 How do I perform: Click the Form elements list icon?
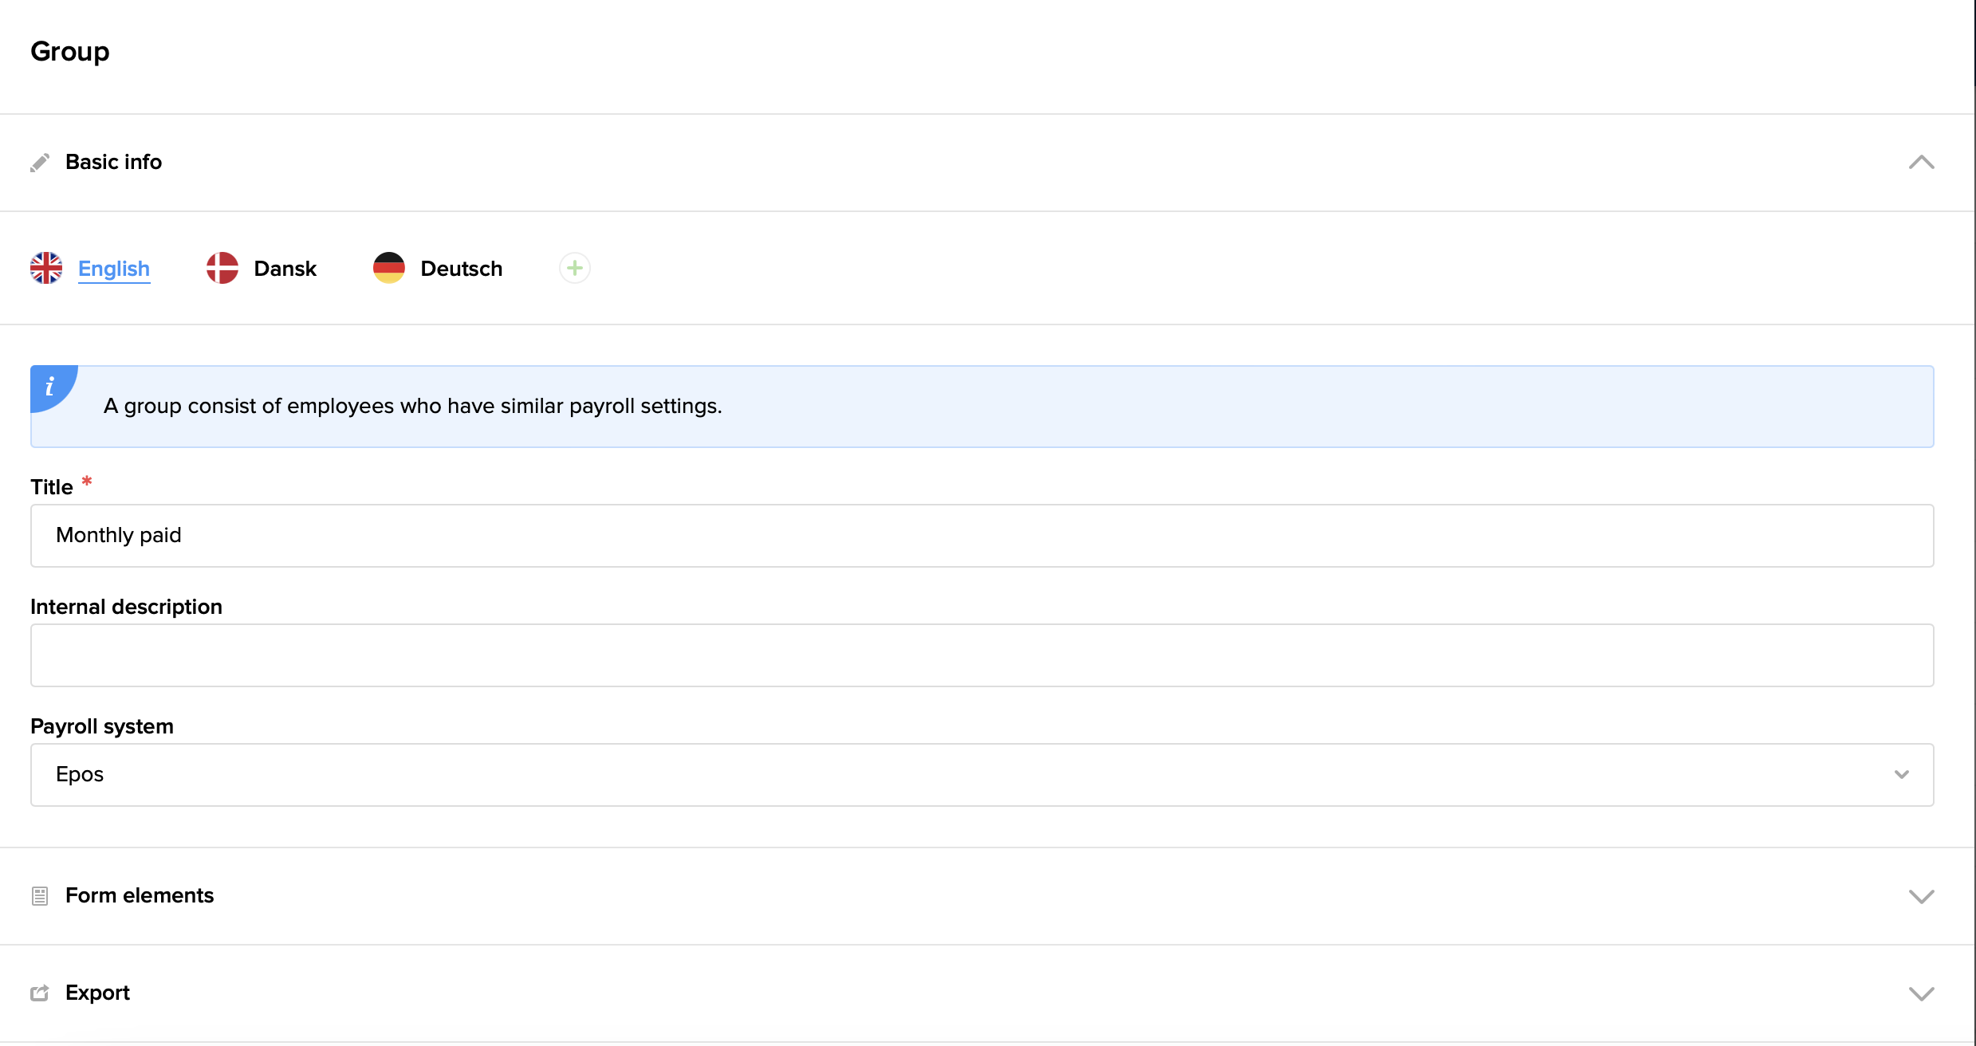(40, 896)
